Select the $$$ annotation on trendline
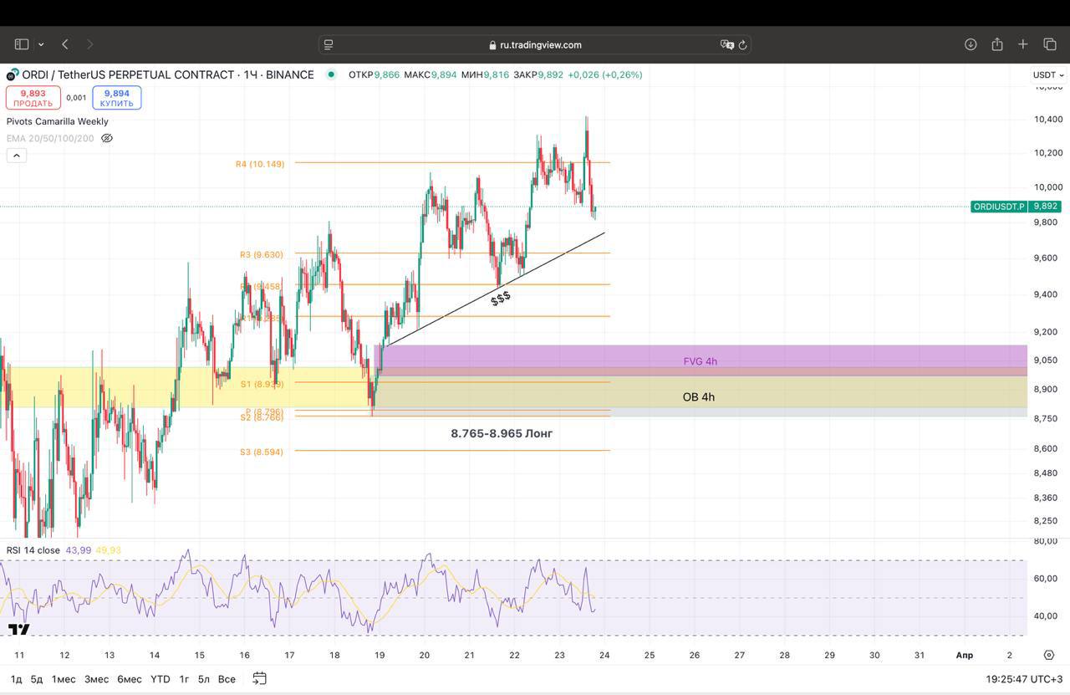Viewport: 1070px width, 695px height. (501, 298)
